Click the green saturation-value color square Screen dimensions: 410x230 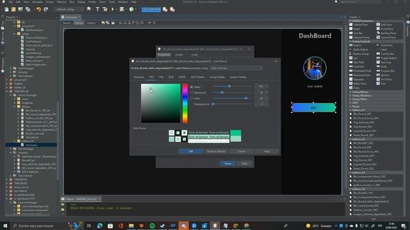[161, 103]
